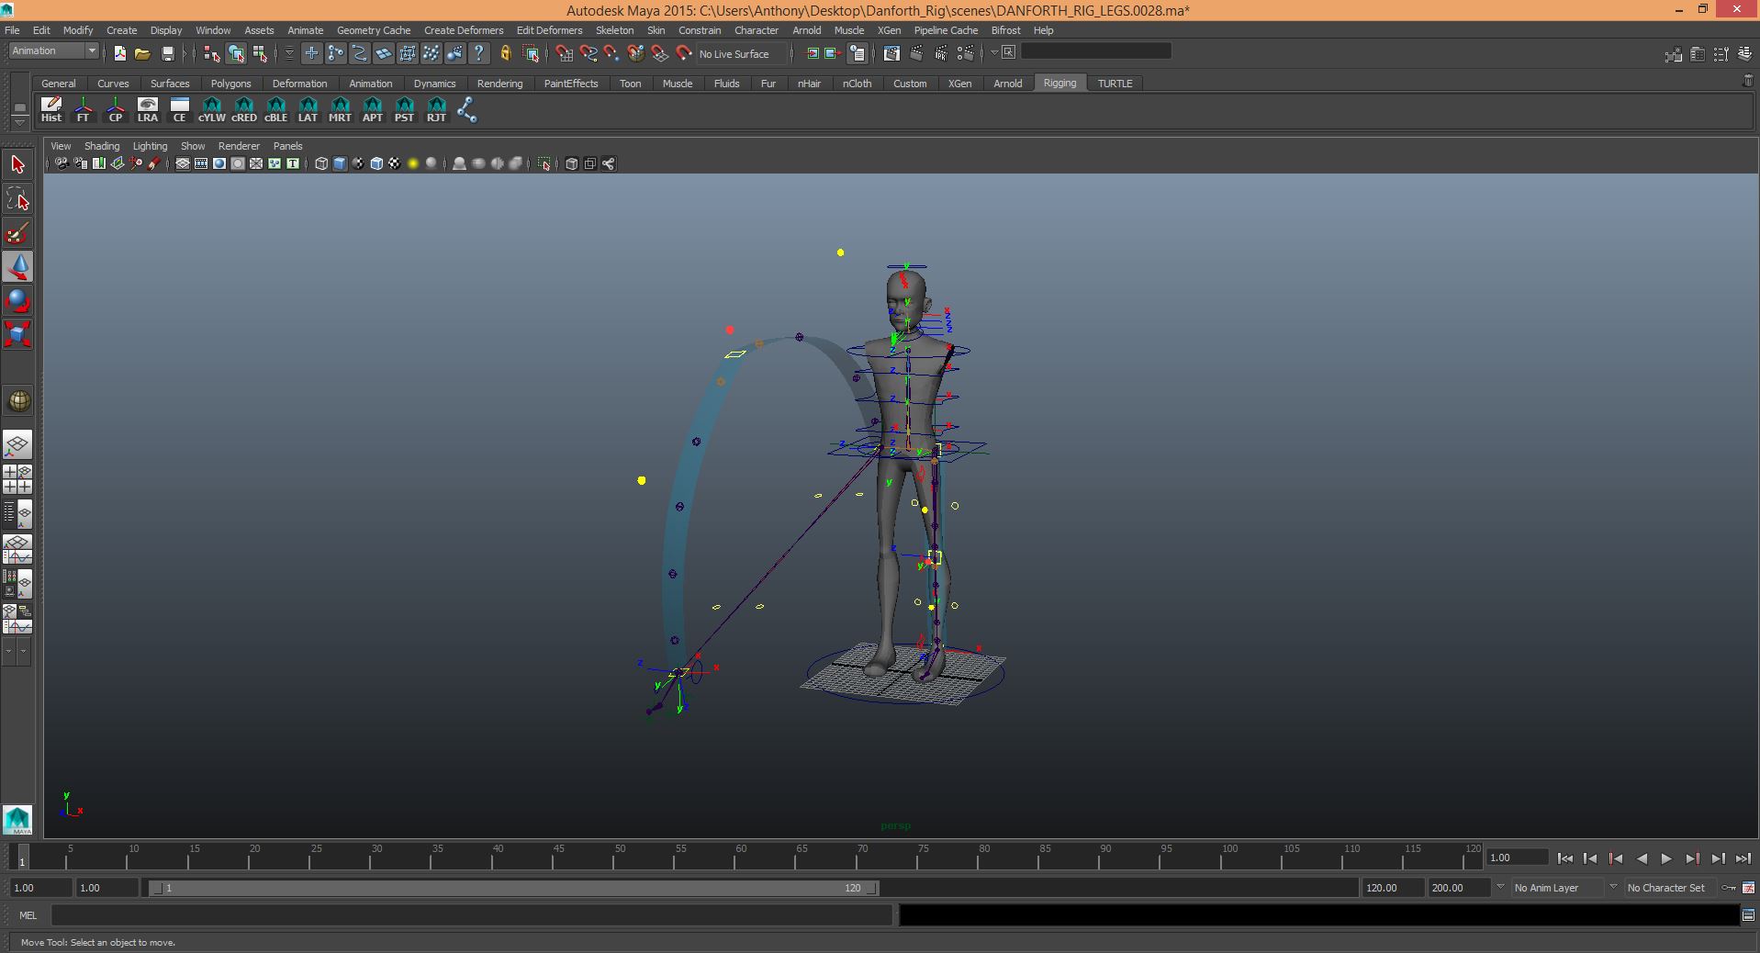Click the cYLW shelf button
Image resolution: width=1760 pixels, height=953 pixels.
click(211, 110)
